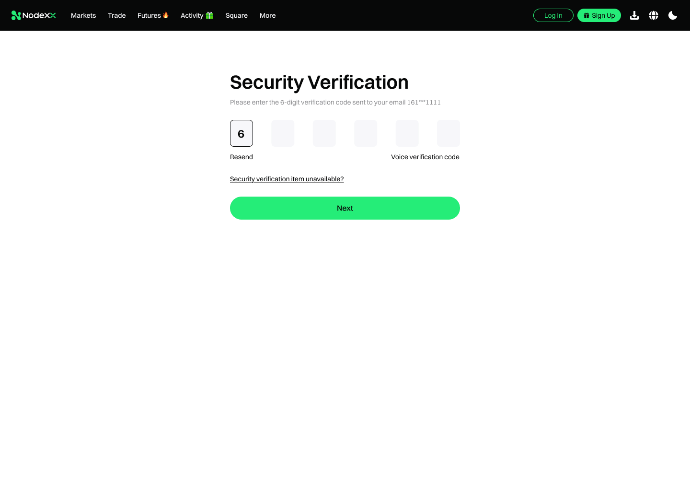Click the Log In button
The image size is (690, 491).
(553, 15)
